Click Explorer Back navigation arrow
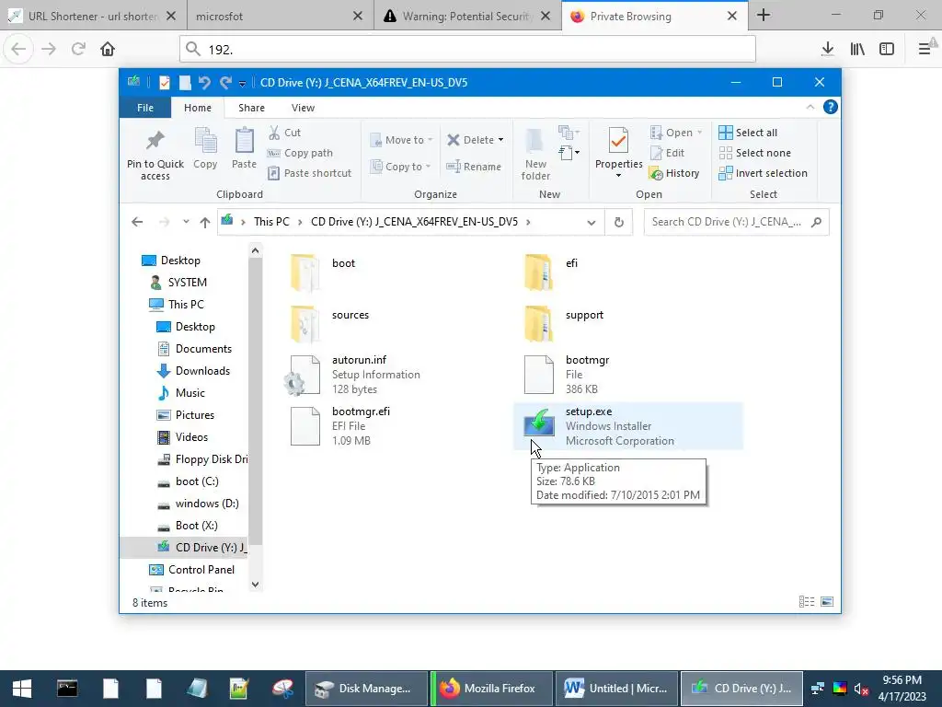This screenshot has width=942, height=707. pos(137,223)
